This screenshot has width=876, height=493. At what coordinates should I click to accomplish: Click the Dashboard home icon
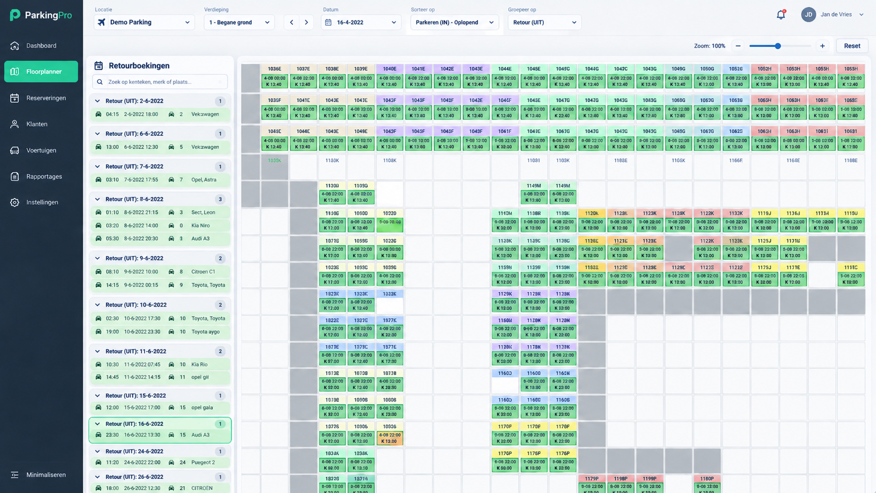click(15, 46)
